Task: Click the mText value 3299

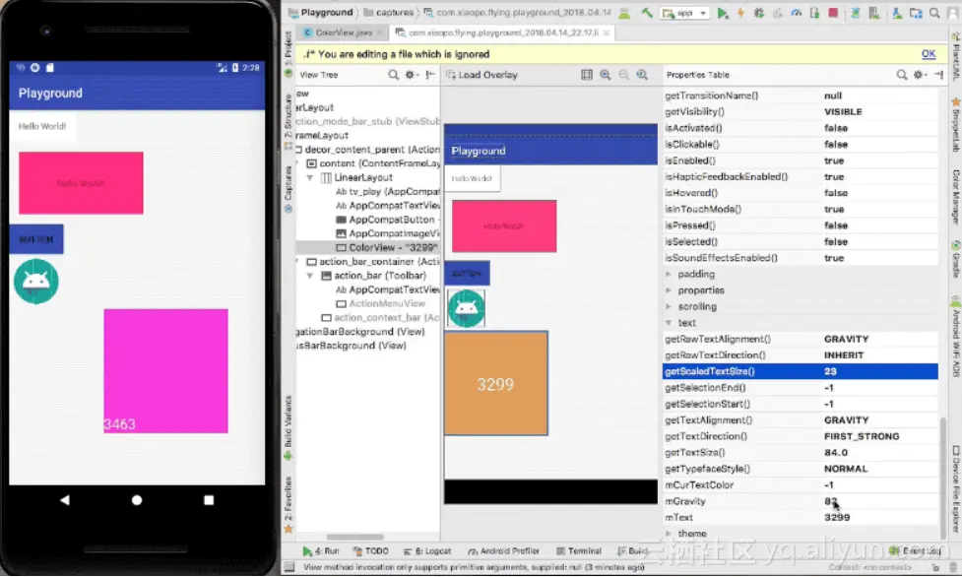Action: 837,518
